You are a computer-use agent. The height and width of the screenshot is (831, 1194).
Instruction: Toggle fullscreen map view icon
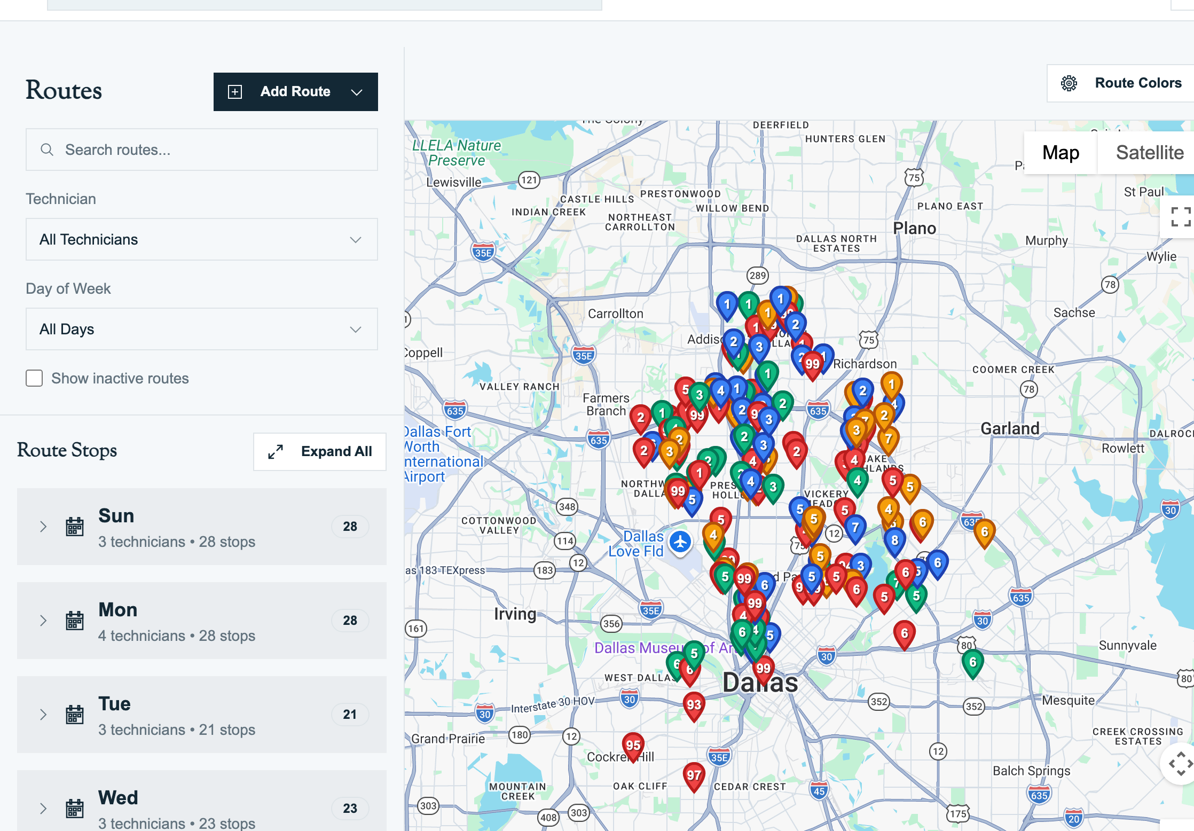click(1181, 217)
